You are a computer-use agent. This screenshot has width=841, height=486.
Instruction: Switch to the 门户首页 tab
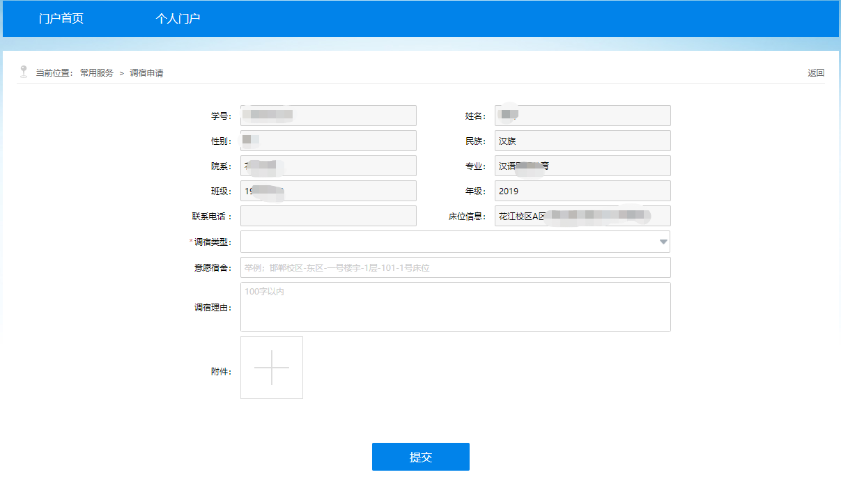click(61, 19)
